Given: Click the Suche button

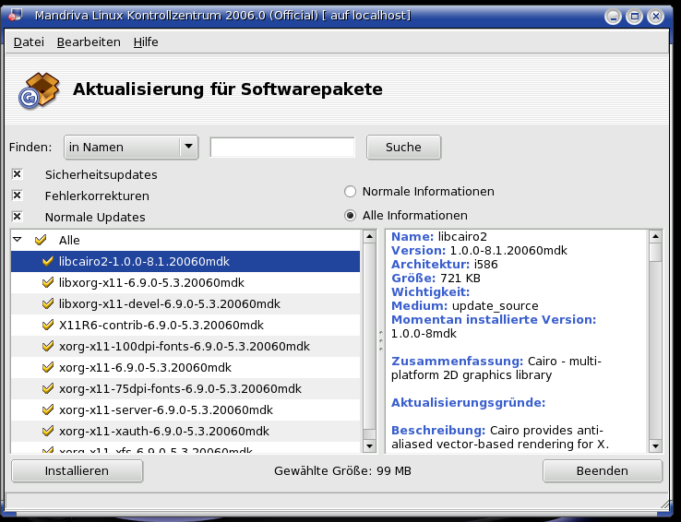Looking at the screenshot, I should click(x=403, y=147).
